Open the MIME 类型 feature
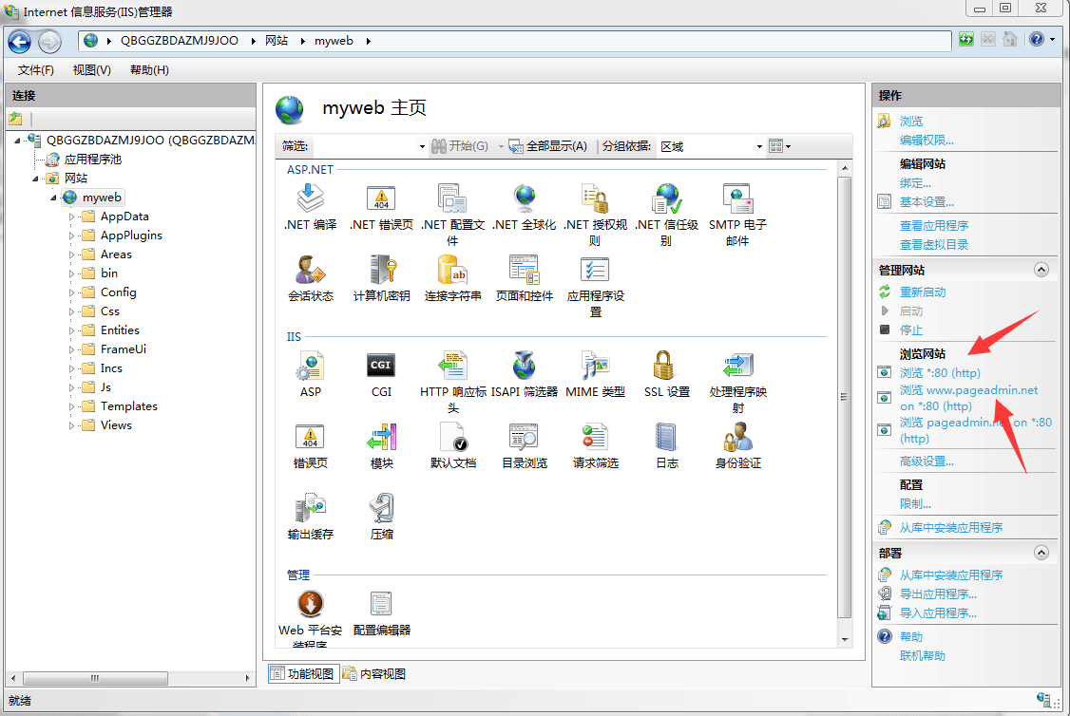The height and width of the screenshot is (716, 1070). (x=595, y=374)
